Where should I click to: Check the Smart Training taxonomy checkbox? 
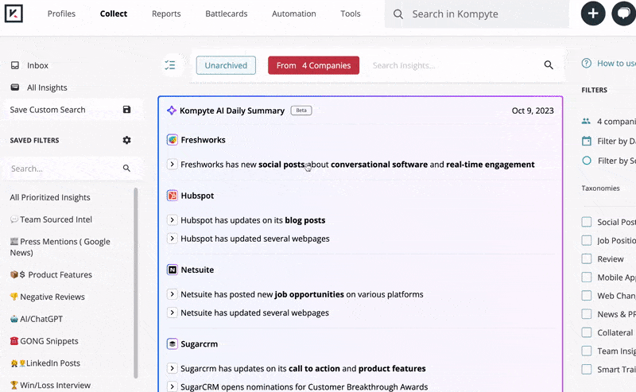587,370
